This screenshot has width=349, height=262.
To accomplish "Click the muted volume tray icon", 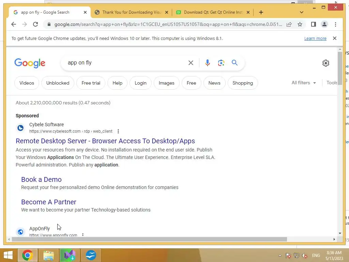I will (x=304, y=256).
